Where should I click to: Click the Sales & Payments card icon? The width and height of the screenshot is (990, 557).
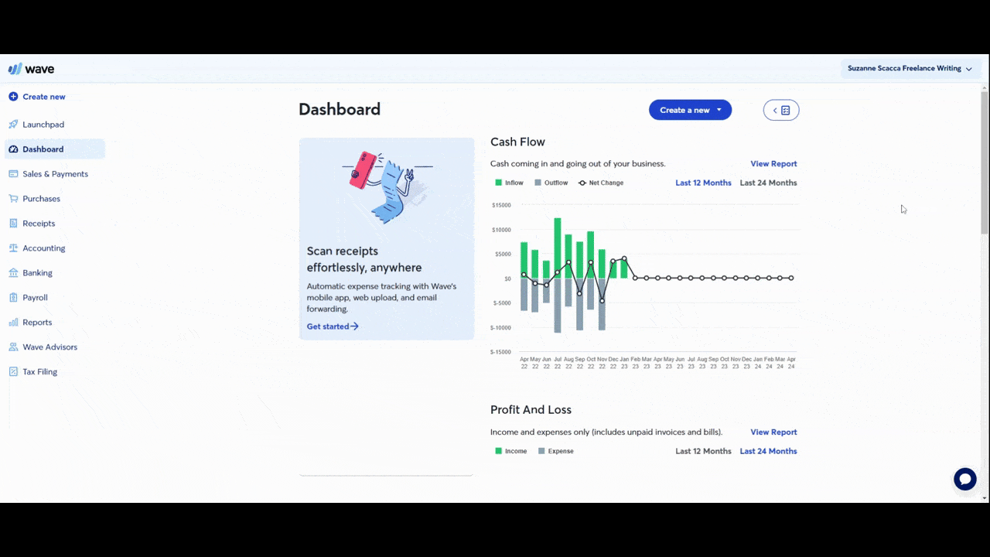[x=13, y=174]
